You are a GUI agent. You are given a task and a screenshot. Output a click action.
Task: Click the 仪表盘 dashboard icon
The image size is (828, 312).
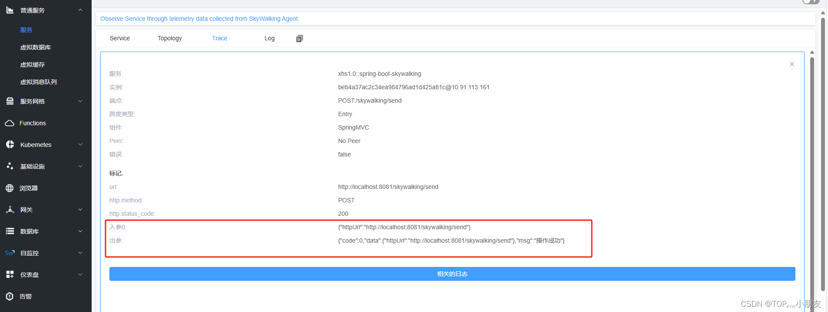click(10, 274)
